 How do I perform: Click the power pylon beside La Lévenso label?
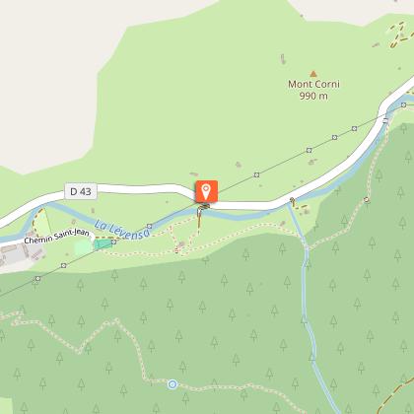pyautogui.click(x=150, y=226)
